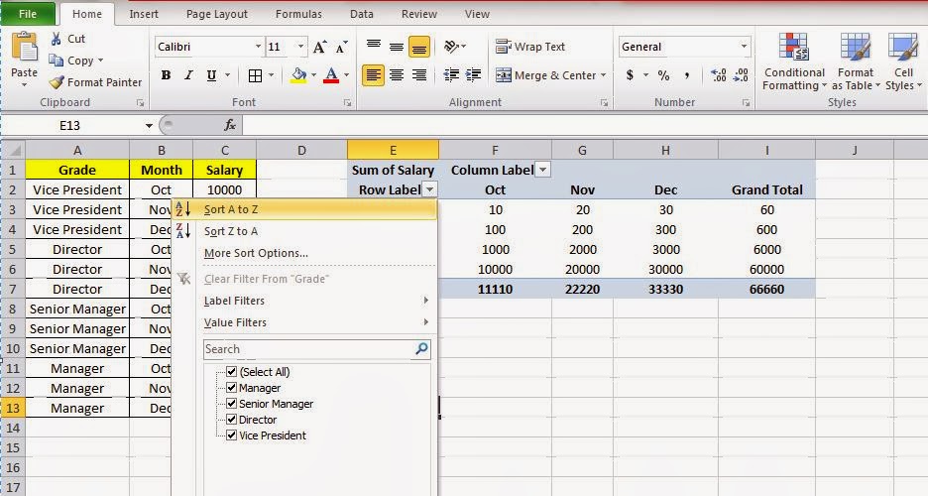Click the Copy icon

(x=57, y=61)
